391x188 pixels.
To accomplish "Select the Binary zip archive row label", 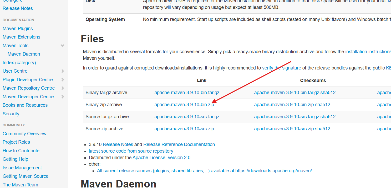I will point(104,105).
